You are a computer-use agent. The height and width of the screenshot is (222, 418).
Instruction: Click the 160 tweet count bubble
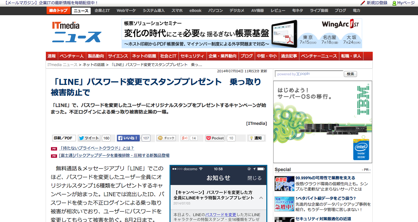tap(106, 138)
